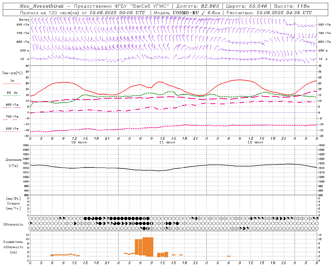Click the 'Долгота: 82.865' longitude value

[x=198, y=6]
